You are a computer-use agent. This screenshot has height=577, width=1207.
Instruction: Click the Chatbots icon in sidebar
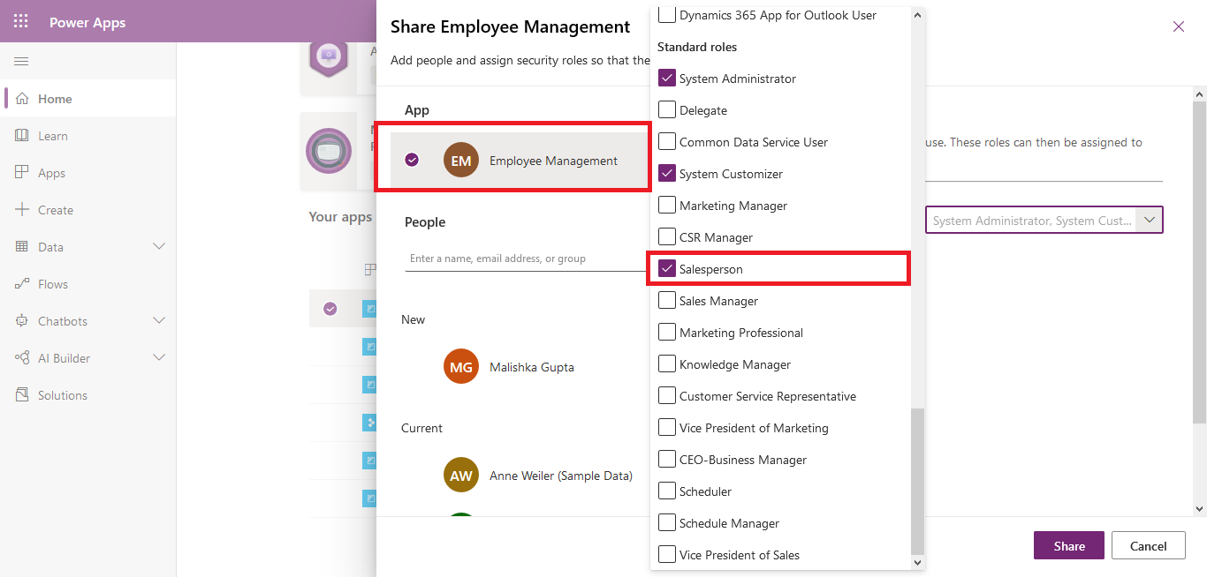click(22, 321)
